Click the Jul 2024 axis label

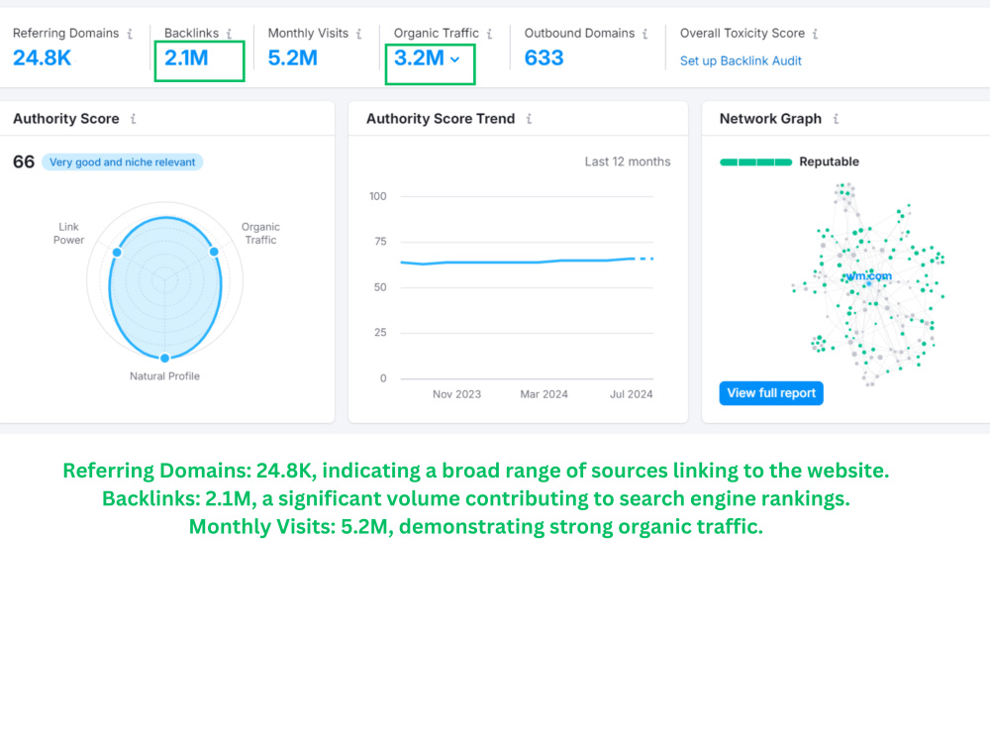pyautogui.click(x=631, y=394)
